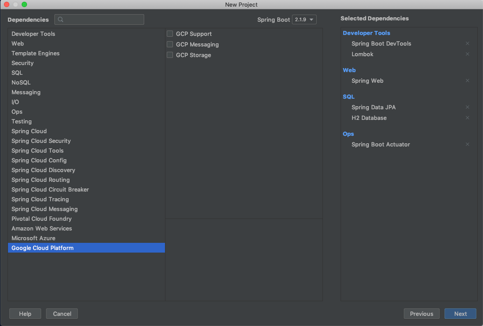This screenshot has width=483, height=326.
Task: Open the Spring Boot version dropdown
Action: [x=304, y=19]
